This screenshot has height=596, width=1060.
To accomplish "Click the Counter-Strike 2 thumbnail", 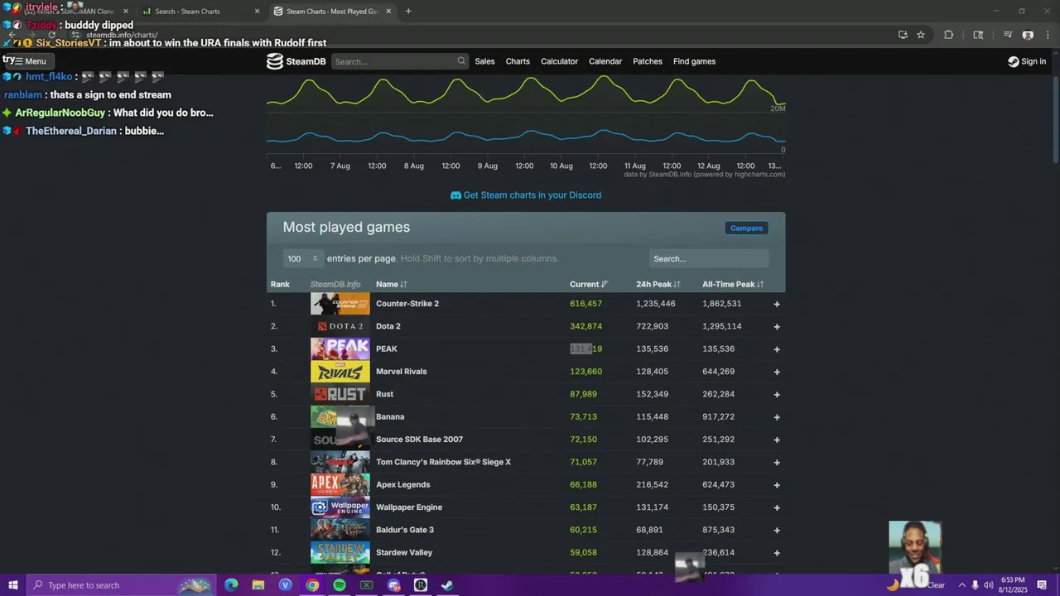I will pos(340,304).
